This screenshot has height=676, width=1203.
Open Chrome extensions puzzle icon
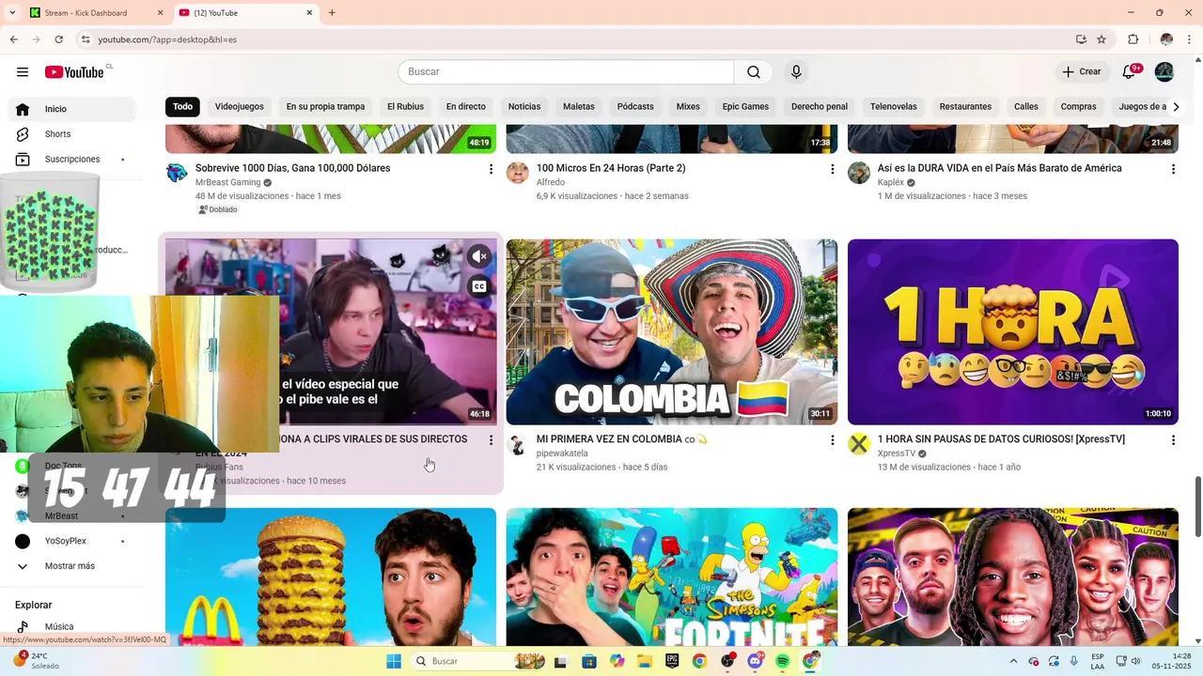click(1133, 39)
